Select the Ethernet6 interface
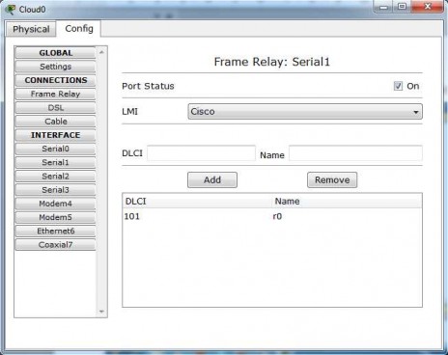This screenshot has width=448, height=355. [x=55, y=232]
